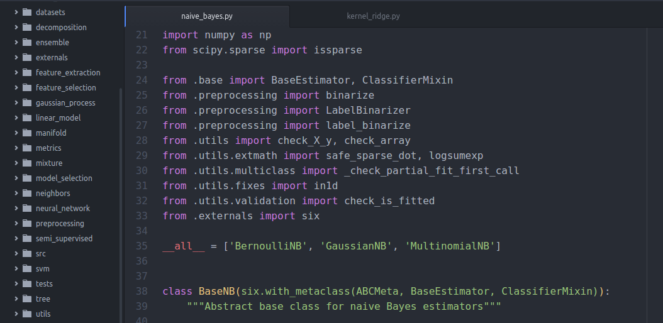Expand the decomposition folder chevron
This screenshot has height=323, width=663.
[16, 27]
